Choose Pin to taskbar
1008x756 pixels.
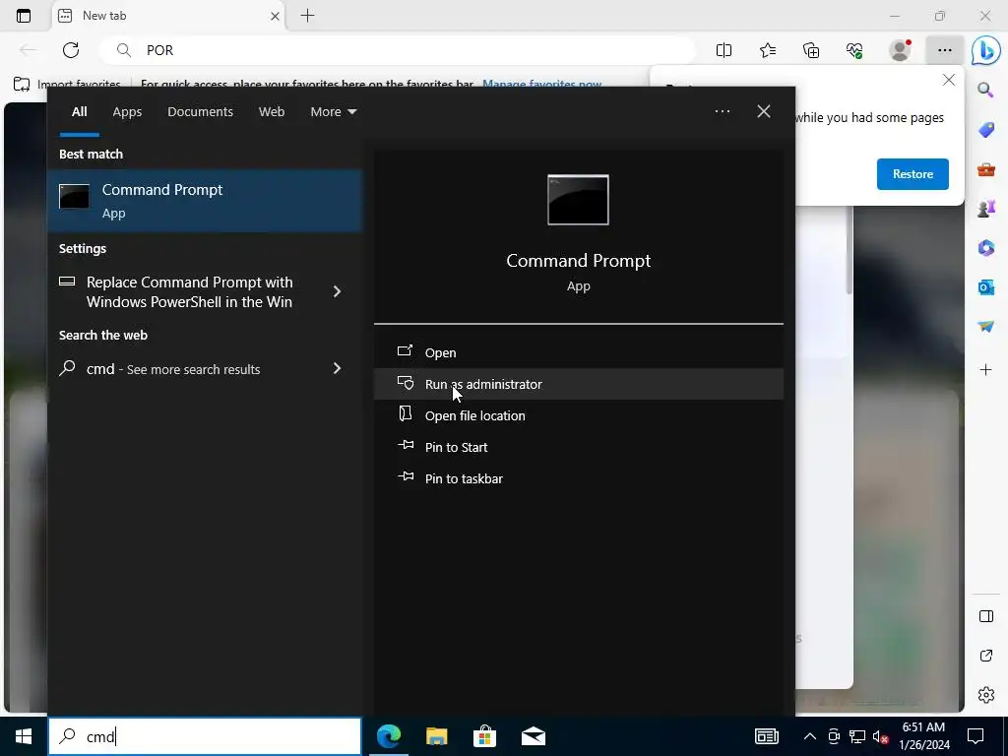coord(578,478)
